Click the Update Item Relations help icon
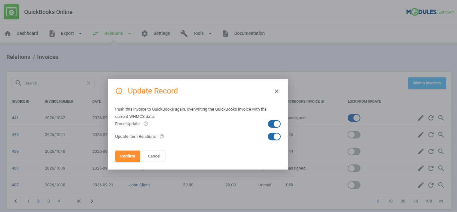 click(162, 136)
